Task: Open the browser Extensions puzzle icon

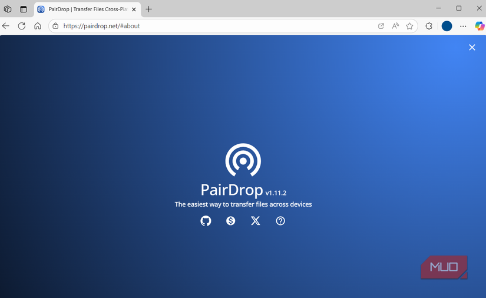Action: tap(429, 26)
